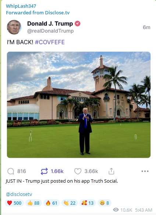Viewport: 156px width, 215px height.
Task: Click the @realDonaldTrump handle
Action: [50, 31]
